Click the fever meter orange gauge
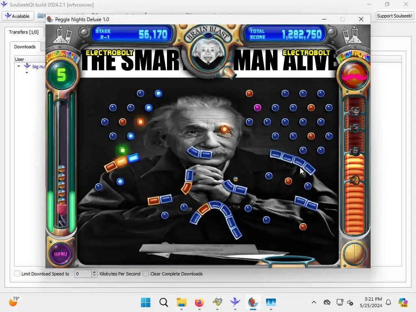 coord(354,195)
